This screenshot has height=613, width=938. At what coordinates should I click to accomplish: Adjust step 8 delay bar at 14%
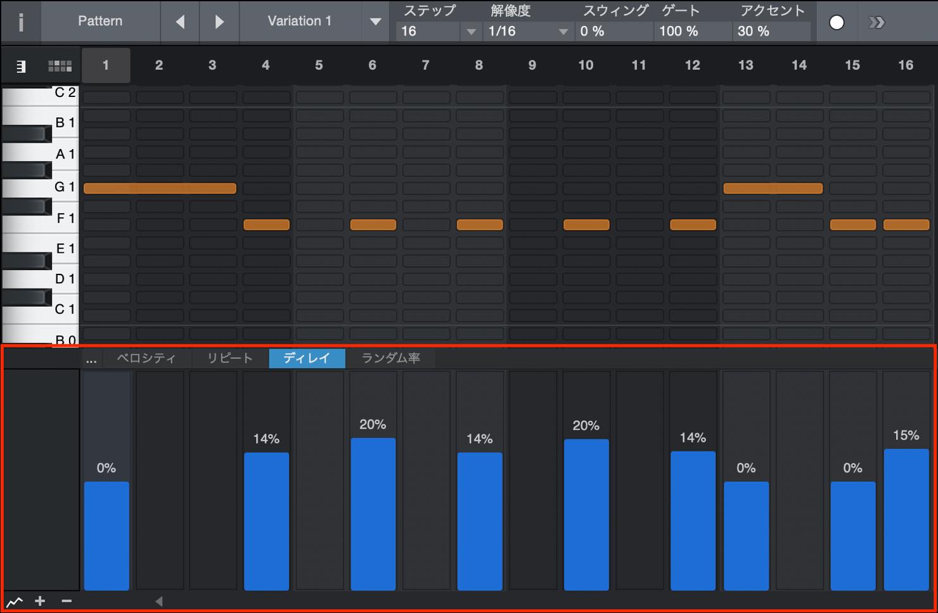480,521
